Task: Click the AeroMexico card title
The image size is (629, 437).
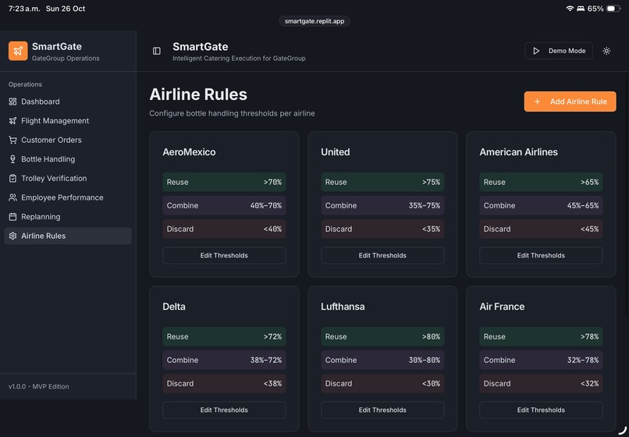Action: [x=189, y=152]
